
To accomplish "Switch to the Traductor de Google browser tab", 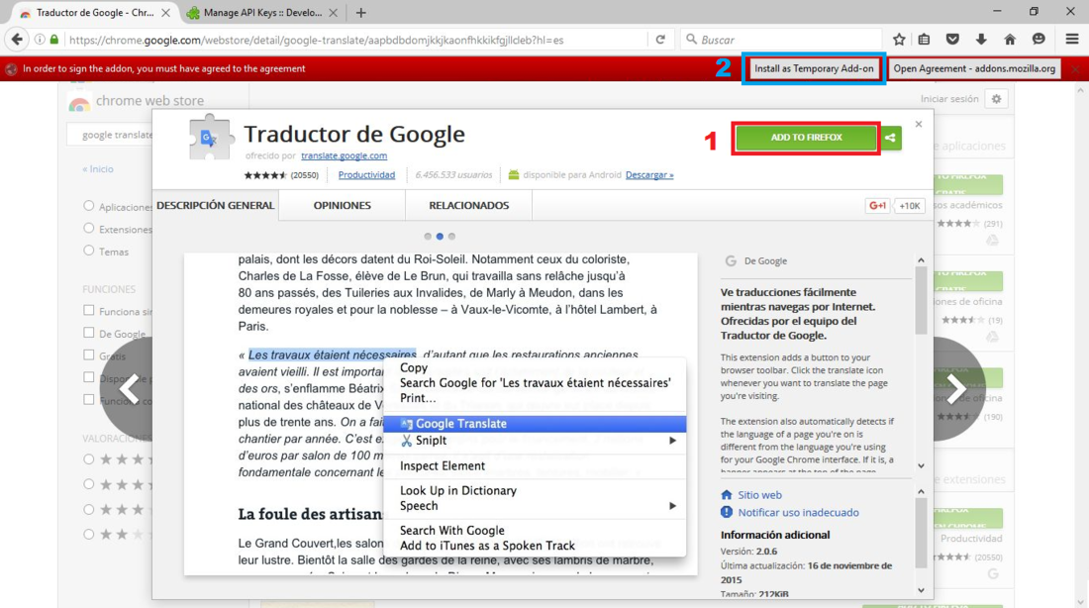I will click(94, 13).
